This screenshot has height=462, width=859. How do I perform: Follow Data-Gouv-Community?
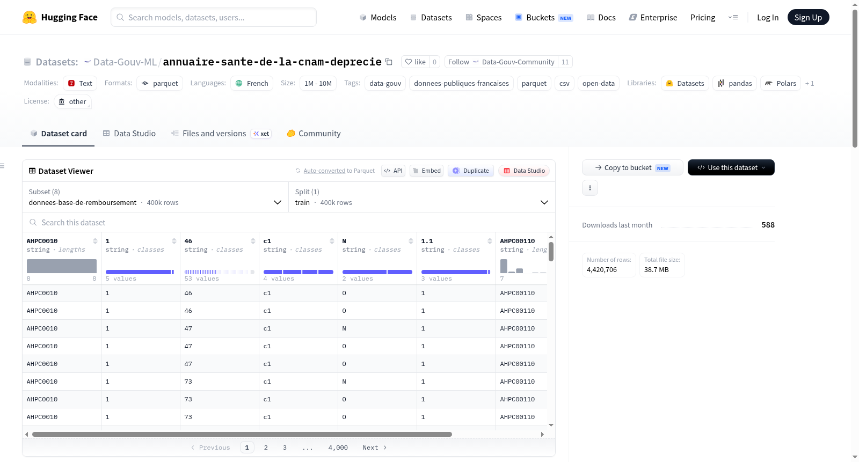501,62
